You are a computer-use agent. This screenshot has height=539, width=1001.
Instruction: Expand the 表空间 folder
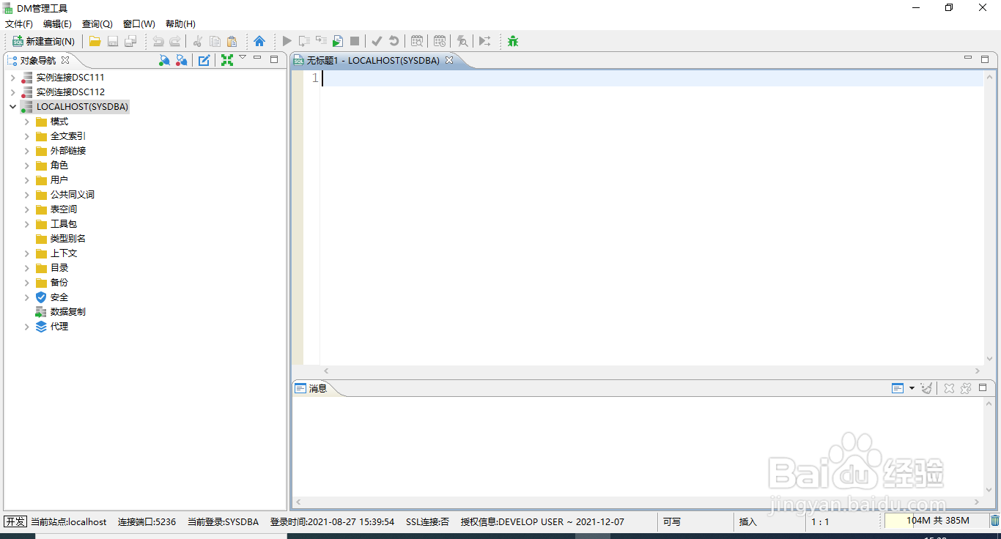pyautogui.click(x=27, y=209)
